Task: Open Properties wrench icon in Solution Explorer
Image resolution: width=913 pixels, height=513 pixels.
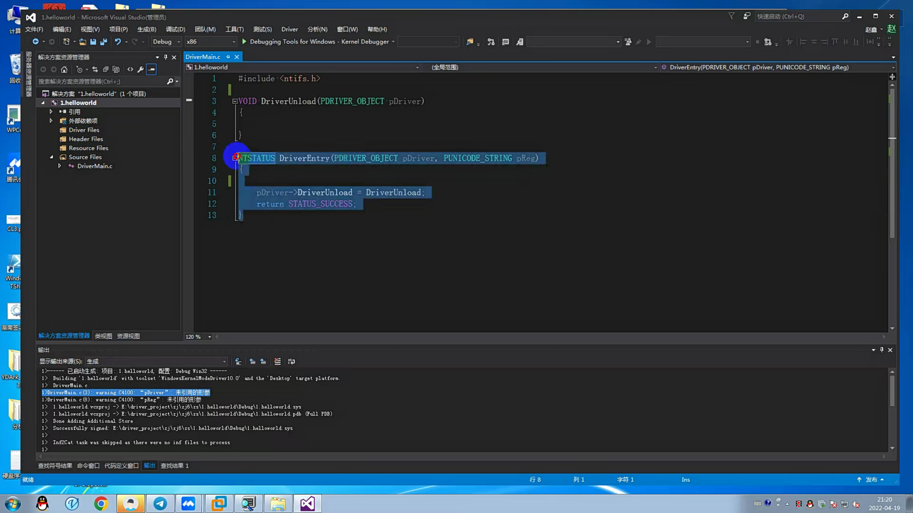Action: pyautogui.click(x=141, y=69)
